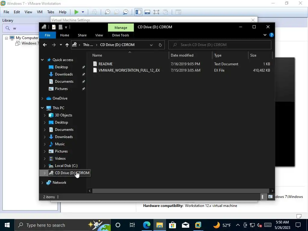Viewport: 308px width, 231px height.
Task: Sort files by Type column
Action: (230, 55)
